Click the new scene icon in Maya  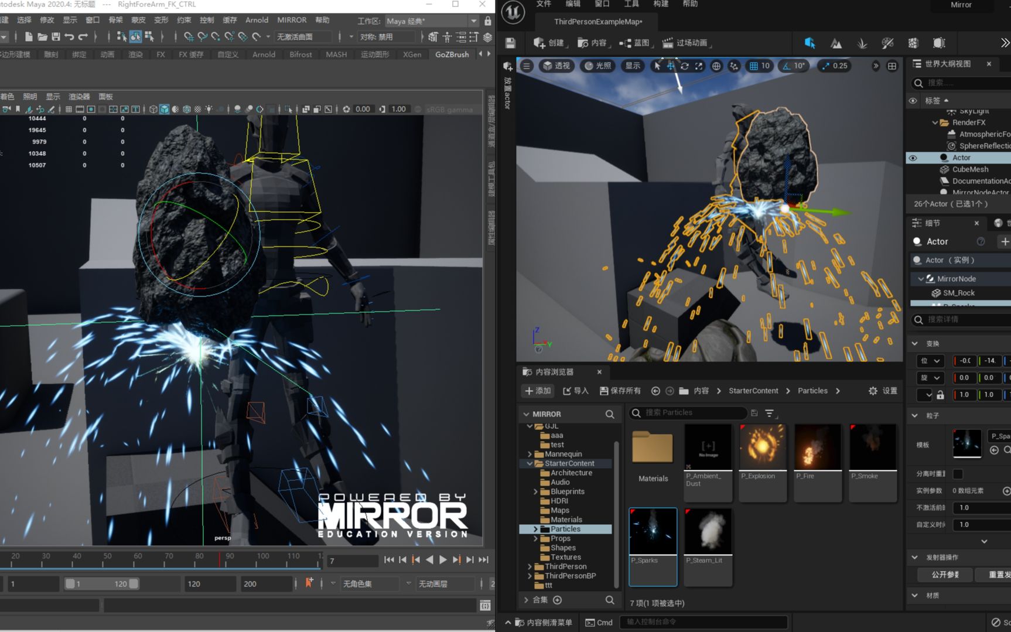click(x=29, y=37)
